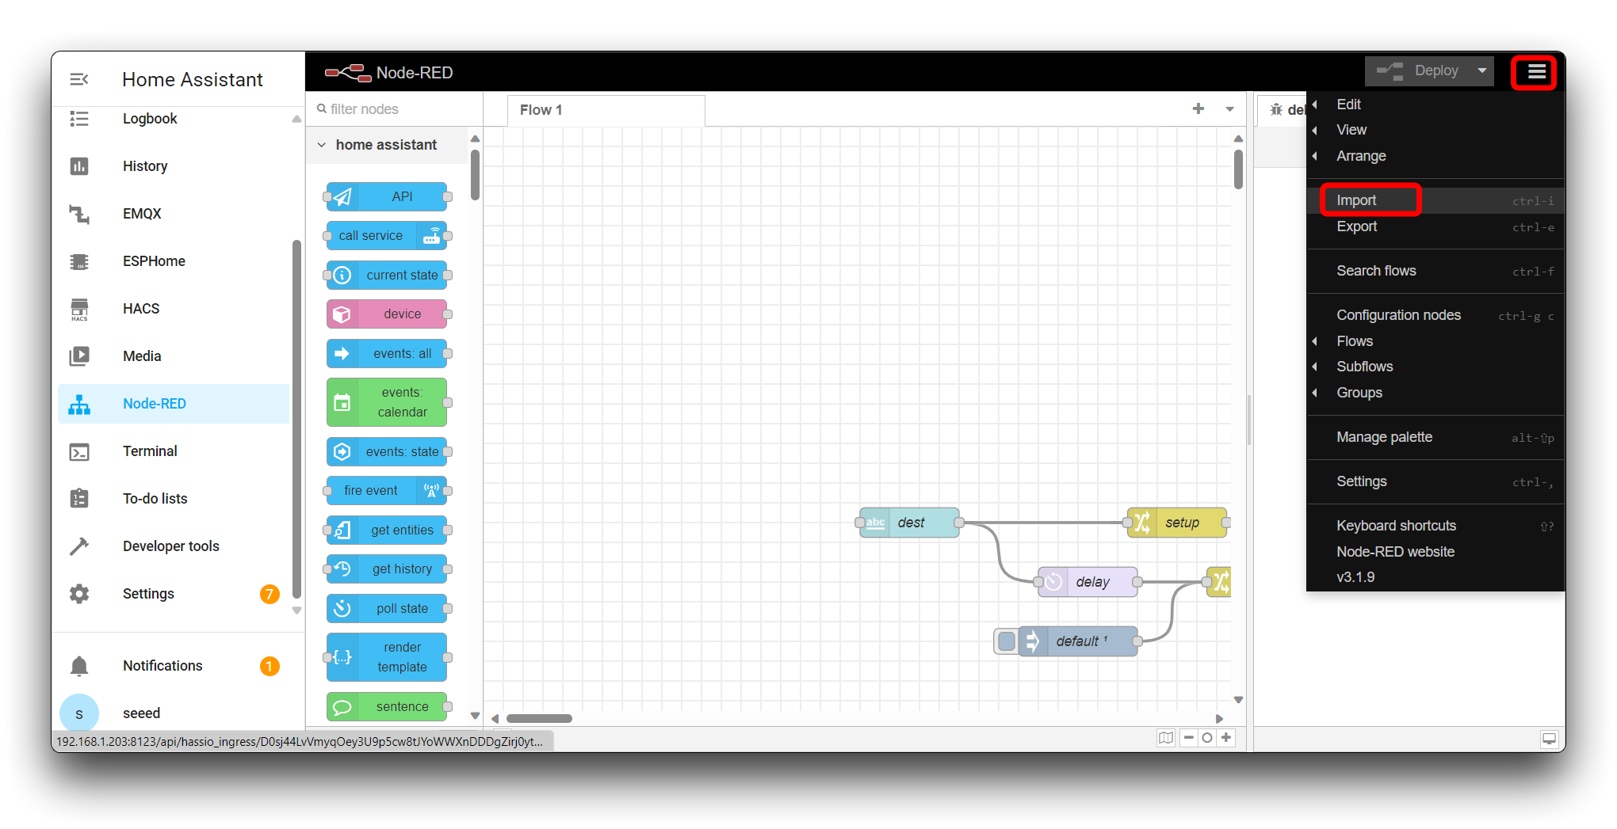
Task: Reset canvas zoom with circle button
Action: tap(1207, 738)
